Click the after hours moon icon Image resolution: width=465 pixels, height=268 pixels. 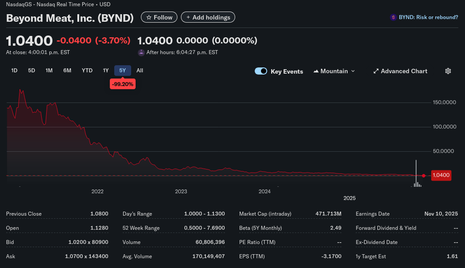click(141, 52)
